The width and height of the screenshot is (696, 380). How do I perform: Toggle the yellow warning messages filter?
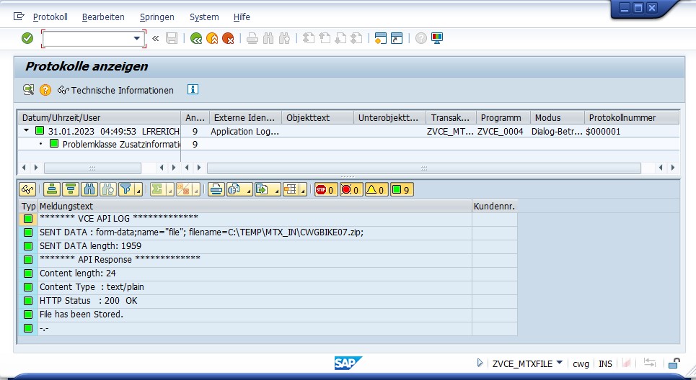tap(376, 189)
